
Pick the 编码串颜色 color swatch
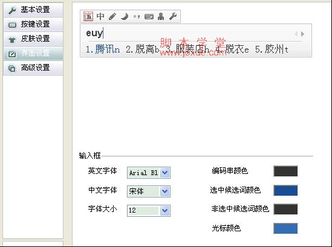(285, 171)
